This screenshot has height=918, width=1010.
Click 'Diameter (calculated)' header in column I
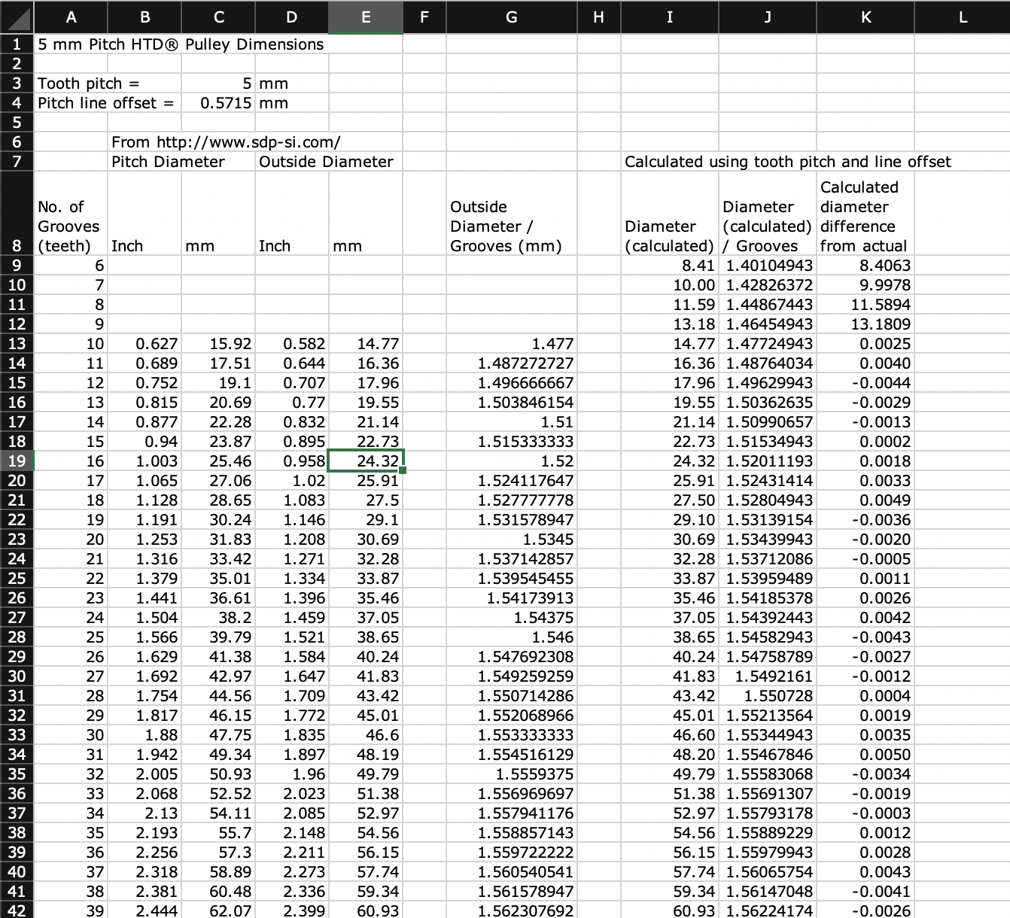click(669, 214)
